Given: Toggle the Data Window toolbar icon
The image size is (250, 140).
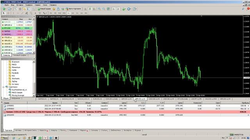Looking at the screenshot, I should (20, 9).
